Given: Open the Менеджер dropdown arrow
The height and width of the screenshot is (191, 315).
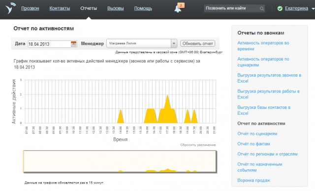Looking at the screenshot, I should [x=174, y=43].
